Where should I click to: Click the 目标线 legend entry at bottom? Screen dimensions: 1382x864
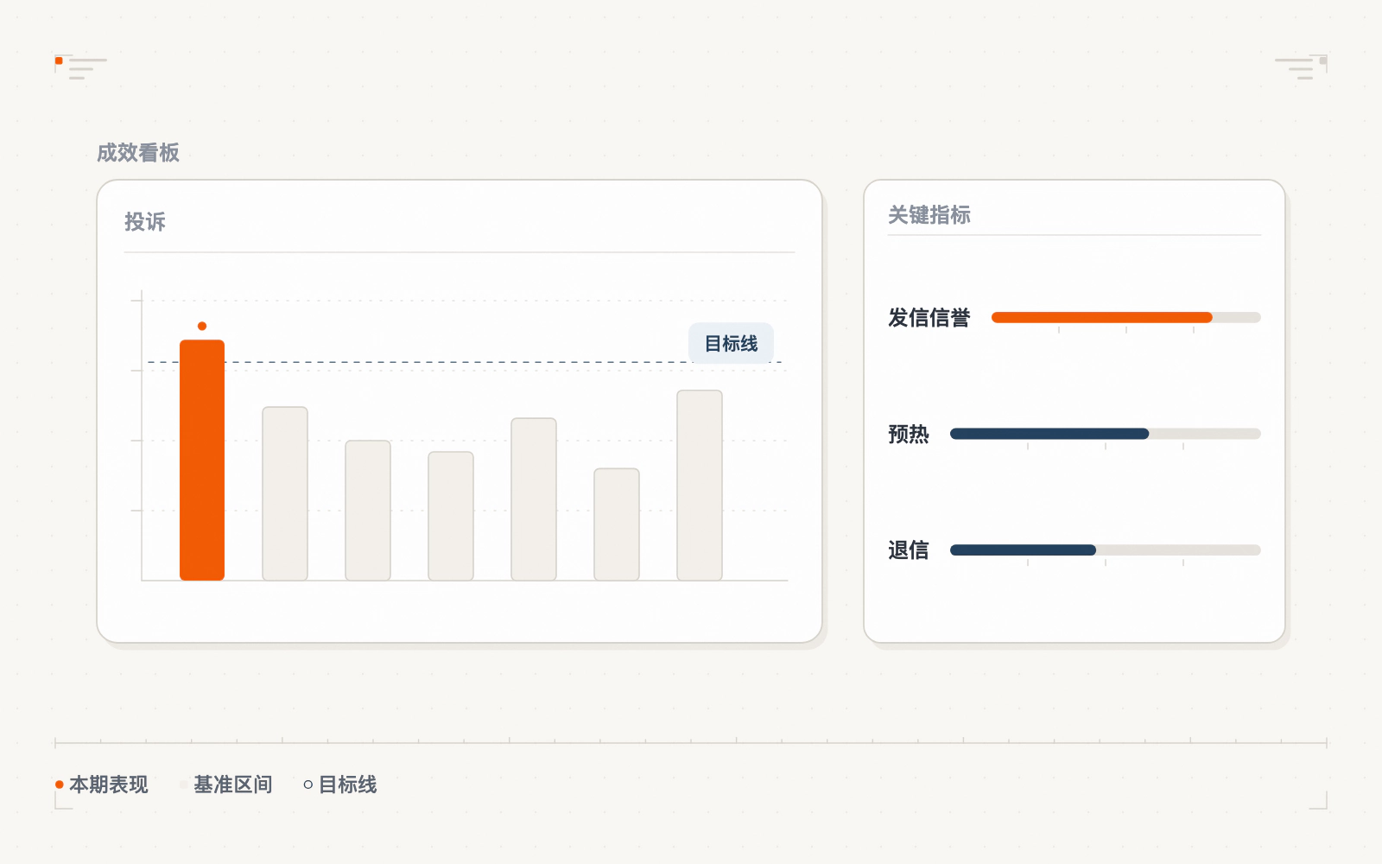(x=340, y=785)
